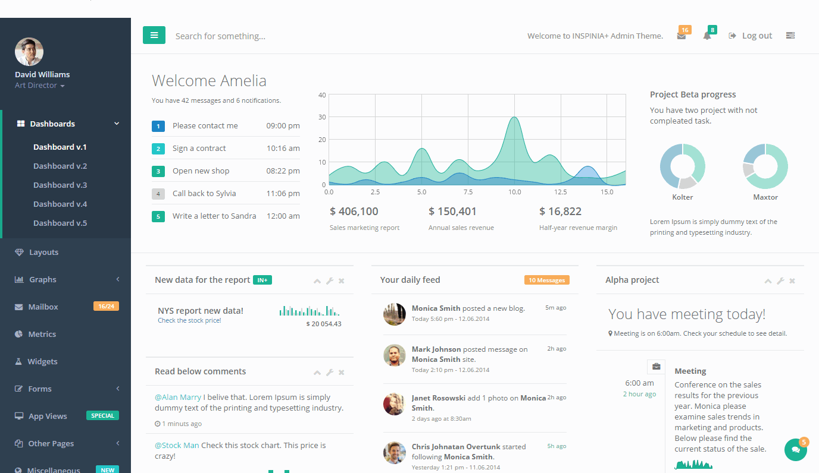Open the notifications bell with badge 8
The height and width of the screenshot is (473, 819).
click(708, 35)
